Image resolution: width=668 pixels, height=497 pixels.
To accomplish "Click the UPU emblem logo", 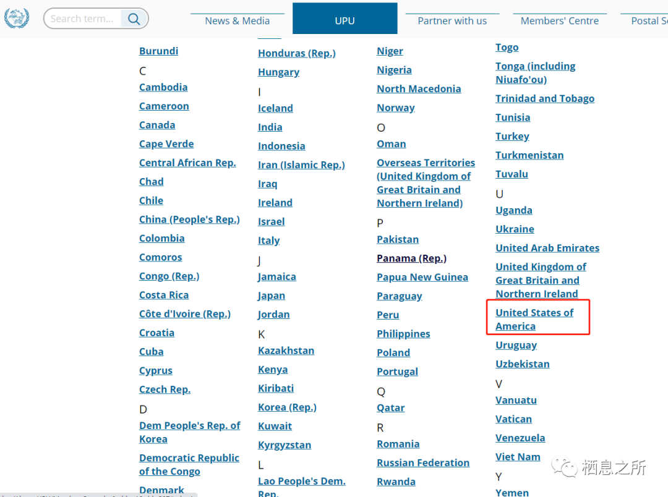I will (17, 19).
